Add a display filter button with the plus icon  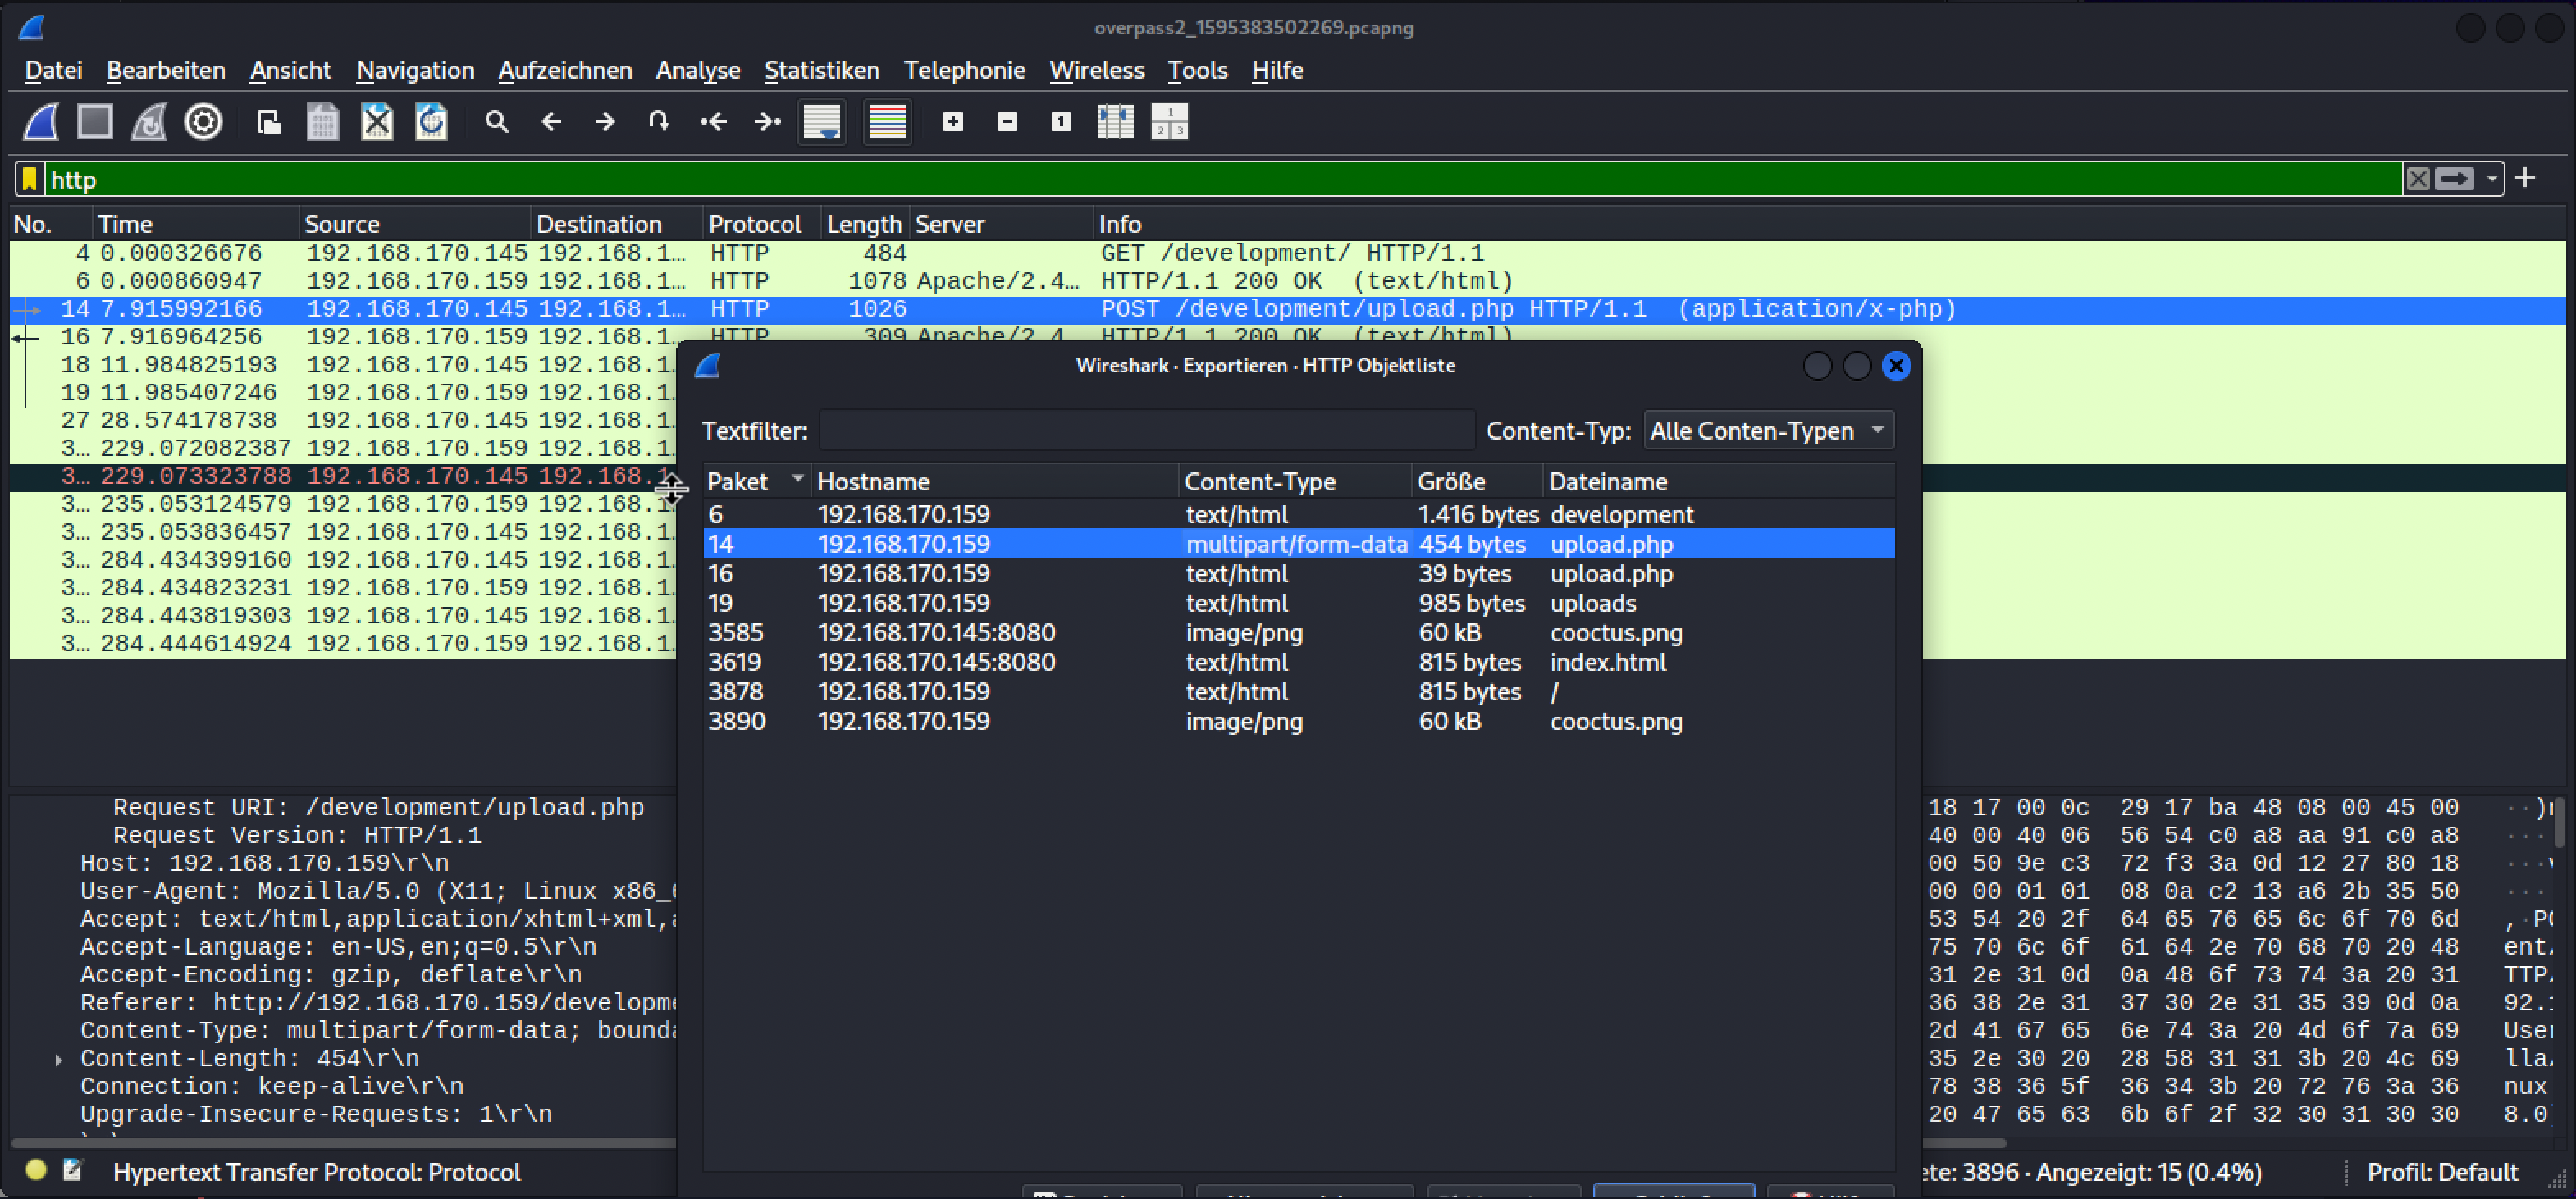tap(2526, 178)
